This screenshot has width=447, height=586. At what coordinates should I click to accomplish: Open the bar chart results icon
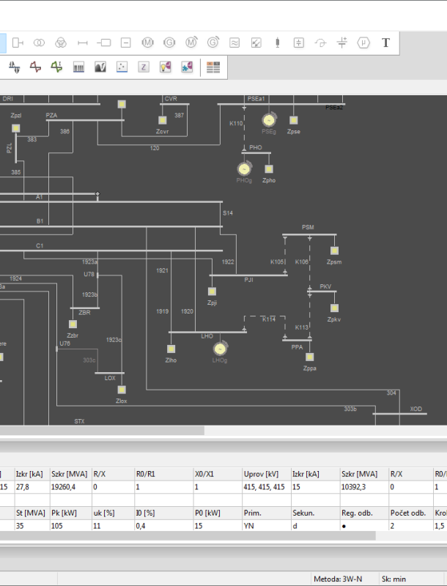point(78,67)
